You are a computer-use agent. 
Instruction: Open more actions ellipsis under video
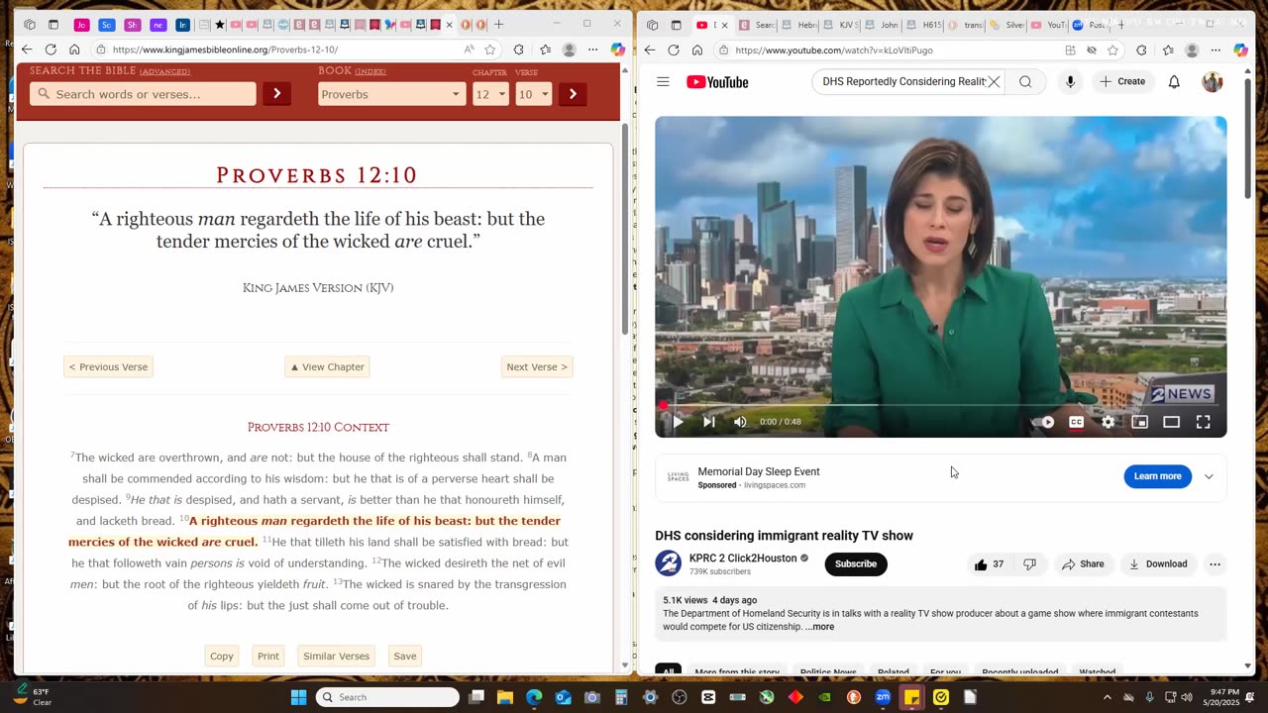[1215, 564]
